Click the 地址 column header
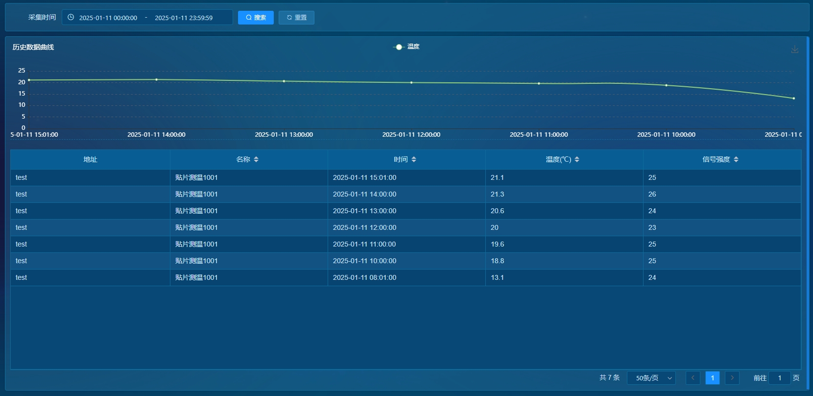 pyautogui.click(x=90, y=159)
